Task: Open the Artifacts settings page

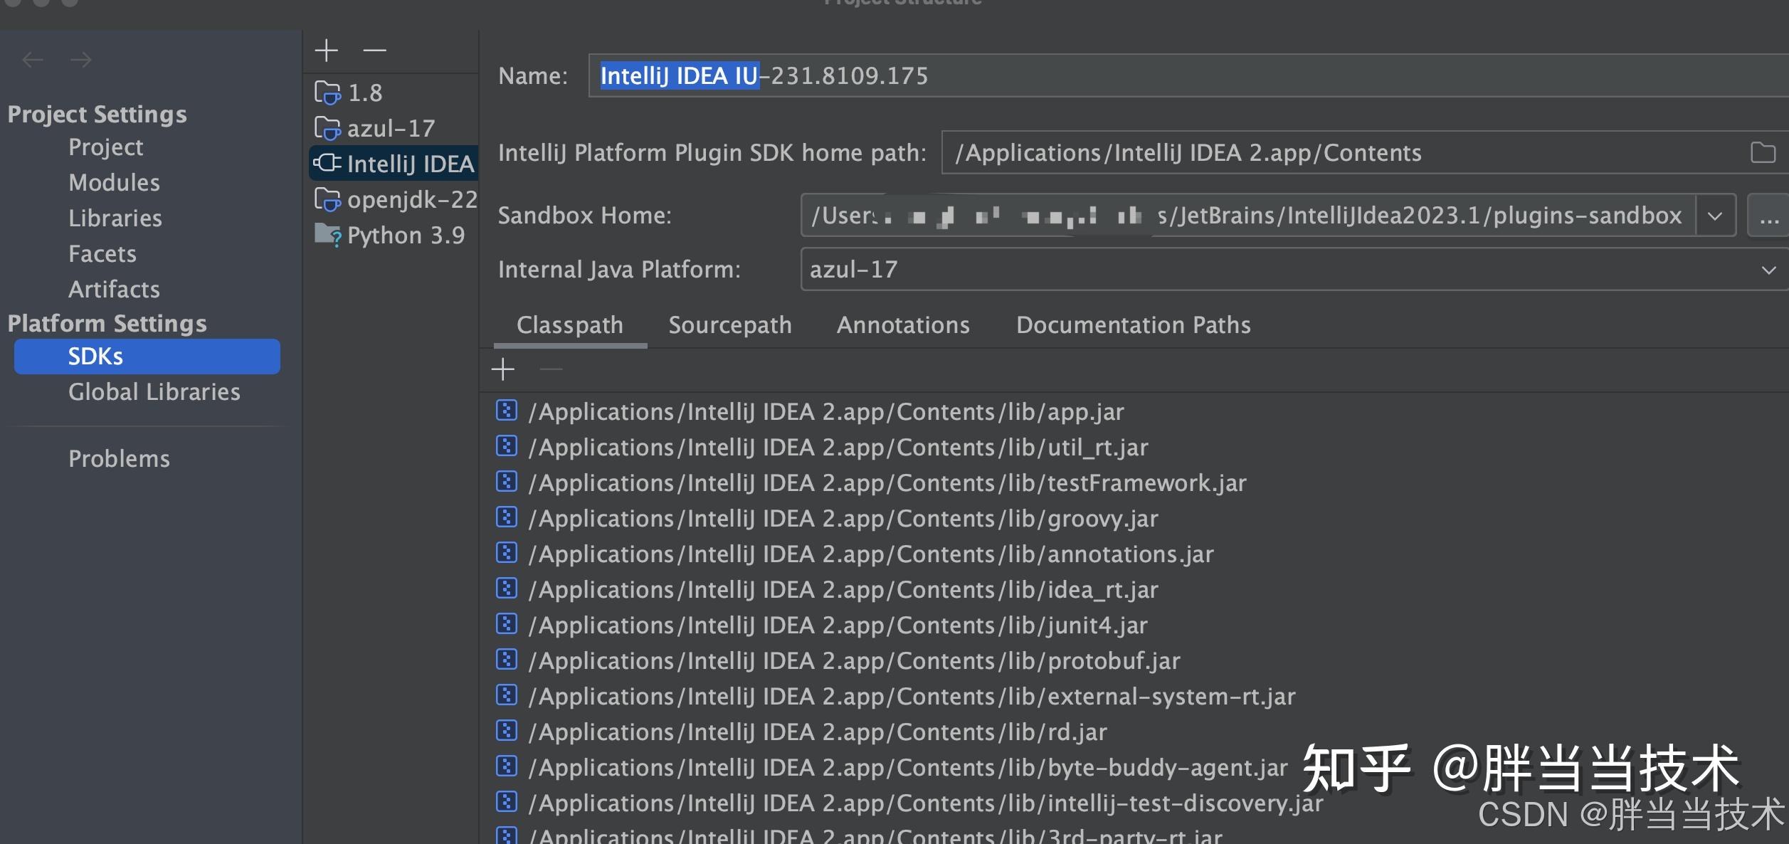Action: tap(115, 290)
